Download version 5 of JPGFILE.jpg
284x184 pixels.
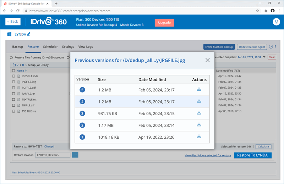pos(199,89)
